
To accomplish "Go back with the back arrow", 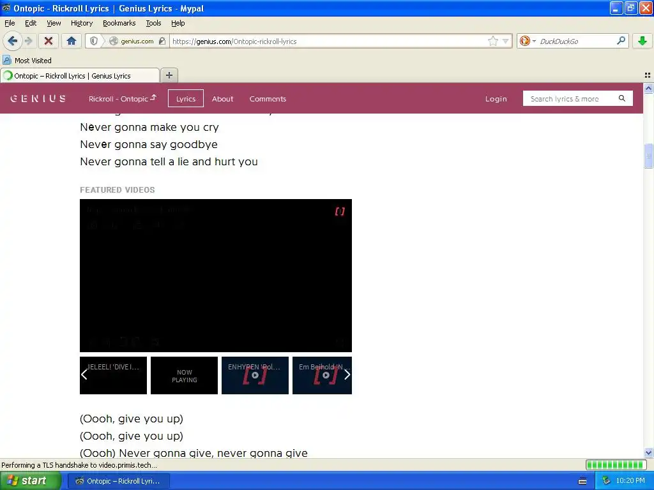I will tap(12, 41).
